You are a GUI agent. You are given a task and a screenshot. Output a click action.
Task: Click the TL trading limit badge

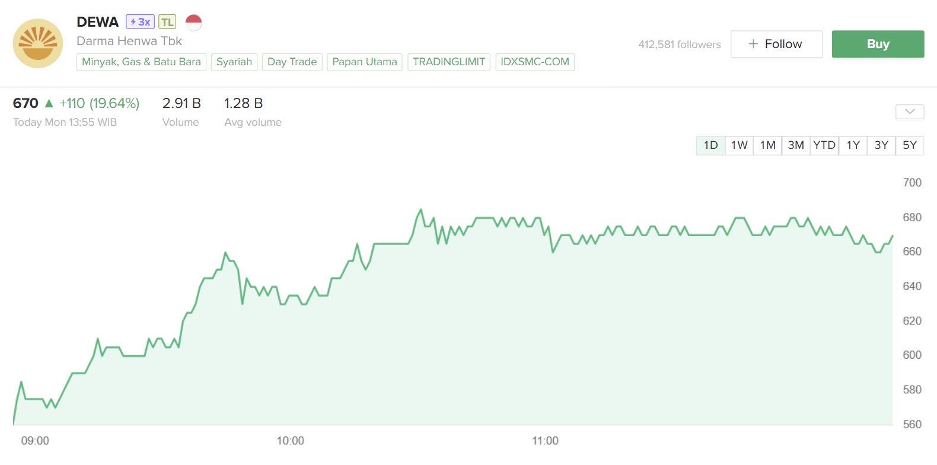(x=167, y=23)
